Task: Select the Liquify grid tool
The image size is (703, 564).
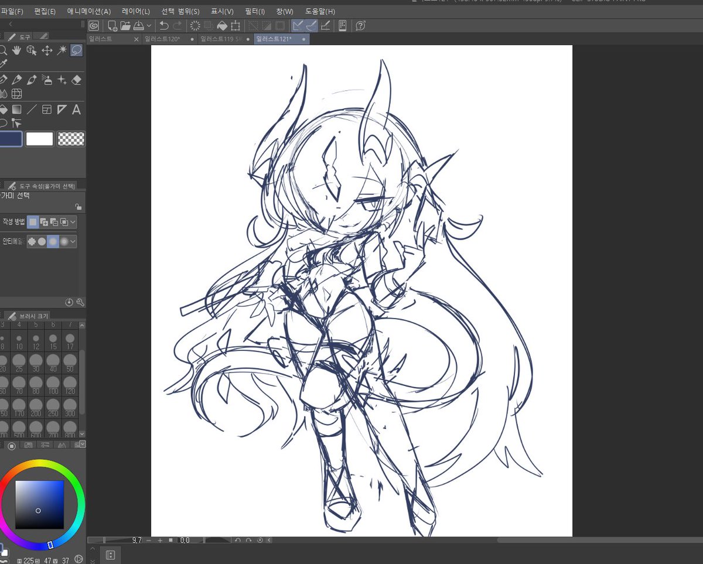Action: pyautogui.click(x=17, y=94)
